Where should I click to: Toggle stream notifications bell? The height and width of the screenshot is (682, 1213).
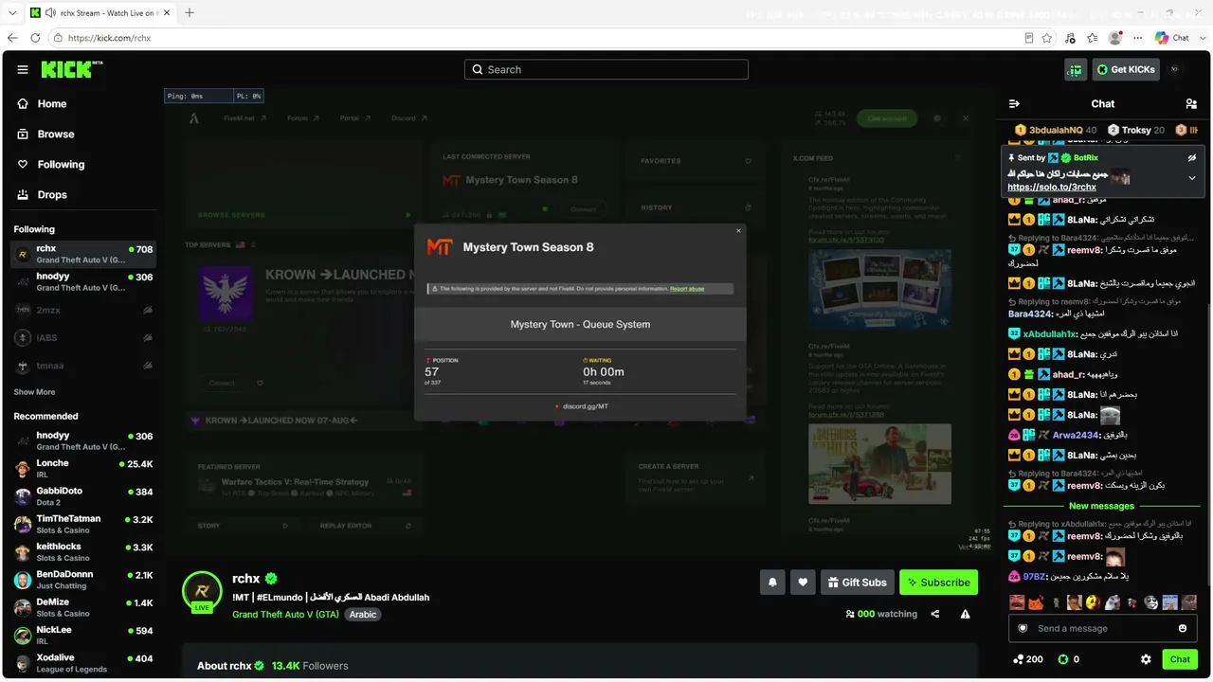tap(772, 583)
